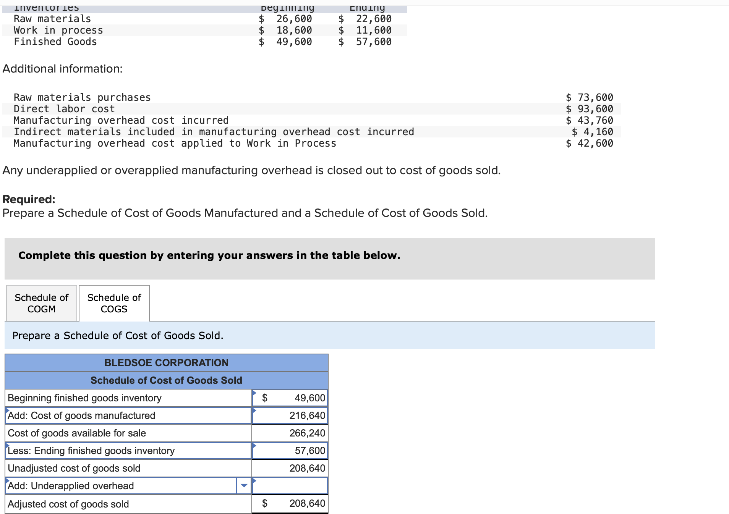Click the Cost of goods manufactured 216,640 amount
This screenshot has width=729, height=514.
[x=290, y=415]
